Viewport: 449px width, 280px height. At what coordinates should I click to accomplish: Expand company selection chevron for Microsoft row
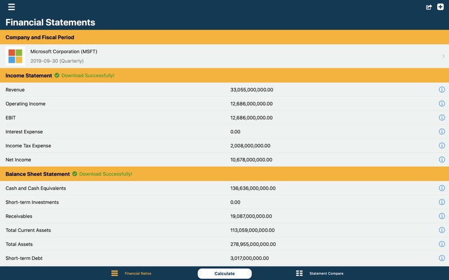click(x=443, y=57)
